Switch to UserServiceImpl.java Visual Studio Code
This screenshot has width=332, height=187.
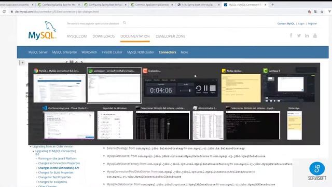click(x=69, y=125)
